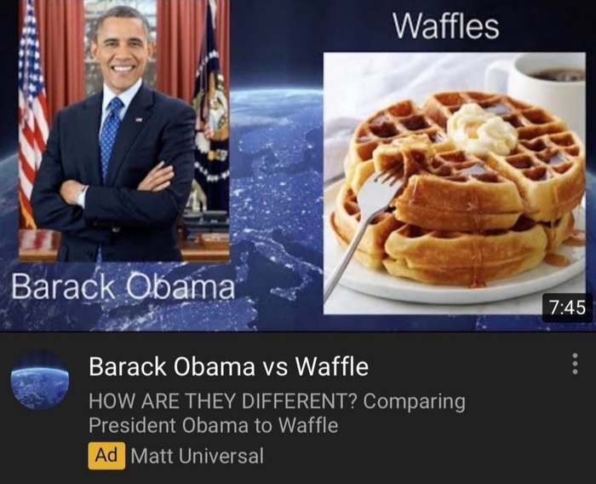Viewport: 596px width, 484px height.
Task: Open the three-dot video options menu
Action: 575,363
